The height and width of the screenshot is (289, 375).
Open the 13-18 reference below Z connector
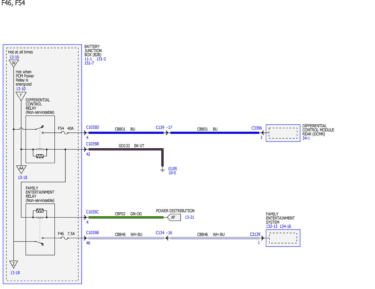point(15,273)
